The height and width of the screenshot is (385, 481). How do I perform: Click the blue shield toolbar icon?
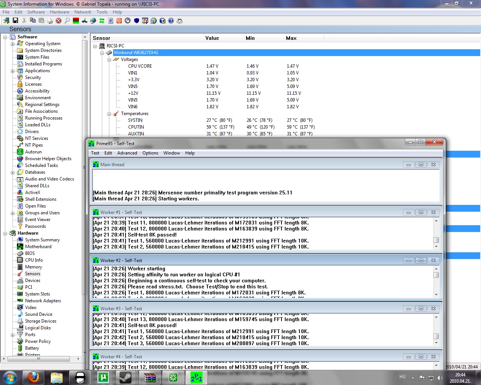pos(136,21)
